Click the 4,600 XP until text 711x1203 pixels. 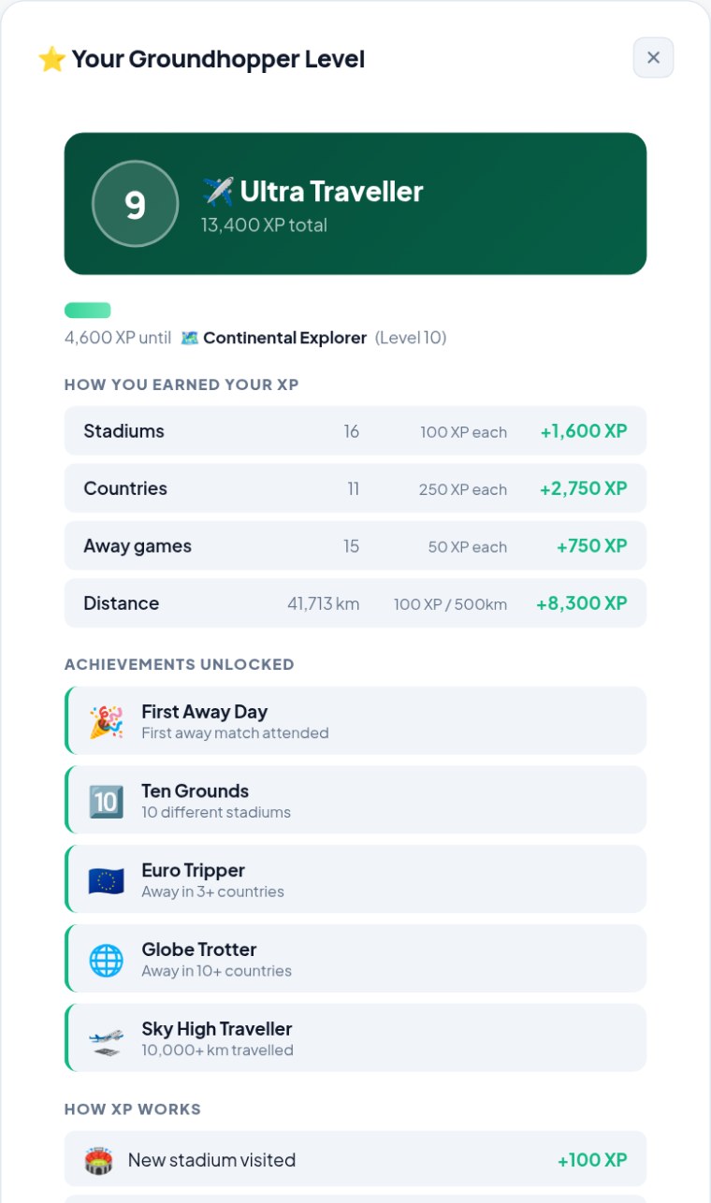(x=118, y=338)
